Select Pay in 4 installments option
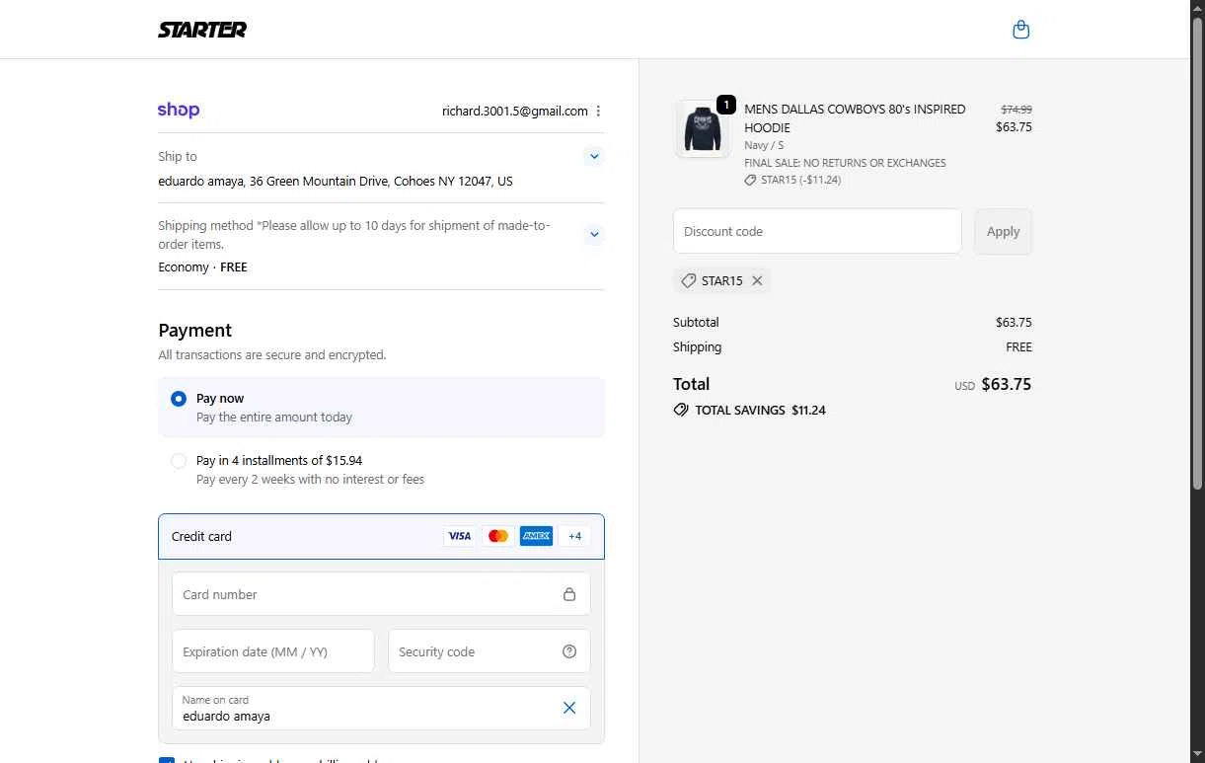1205x763 pixels. (x=179, y=461)
